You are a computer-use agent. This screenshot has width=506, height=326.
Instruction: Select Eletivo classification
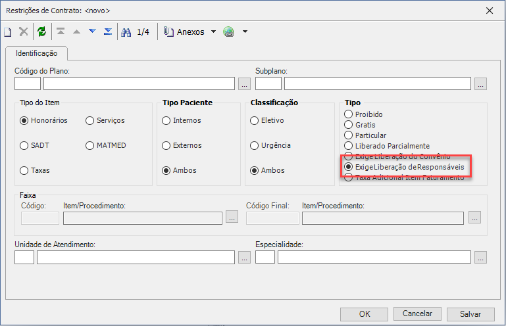(267, 120)
